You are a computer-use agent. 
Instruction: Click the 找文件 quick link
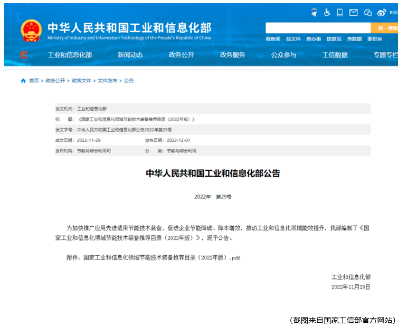(x=293, y=39)
